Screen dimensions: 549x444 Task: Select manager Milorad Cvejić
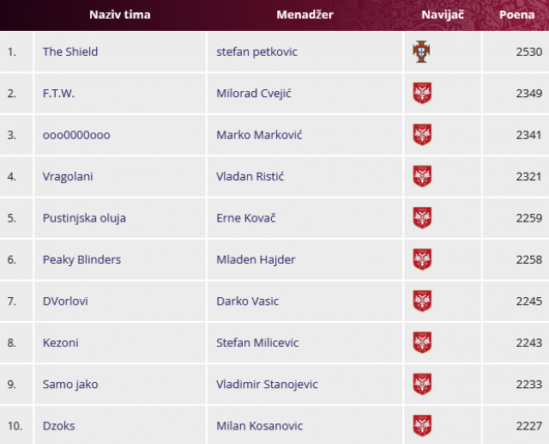point(254,93)
